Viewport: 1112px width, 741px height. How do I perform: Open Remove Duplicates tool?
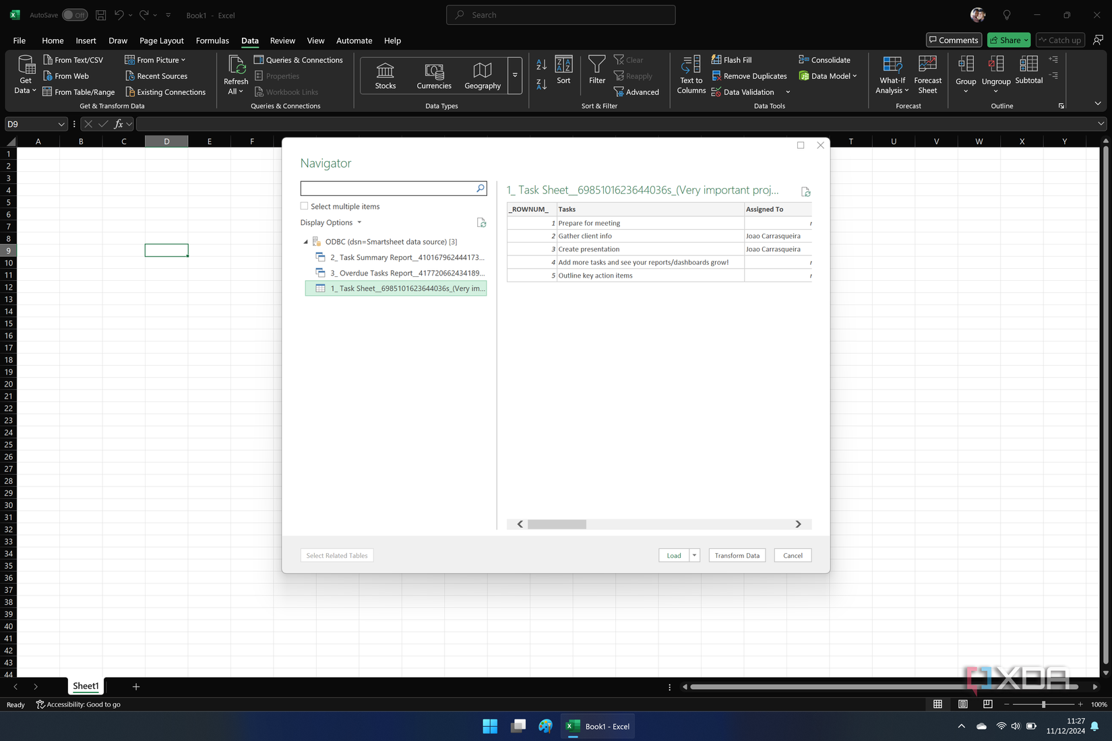pos(749,75)
